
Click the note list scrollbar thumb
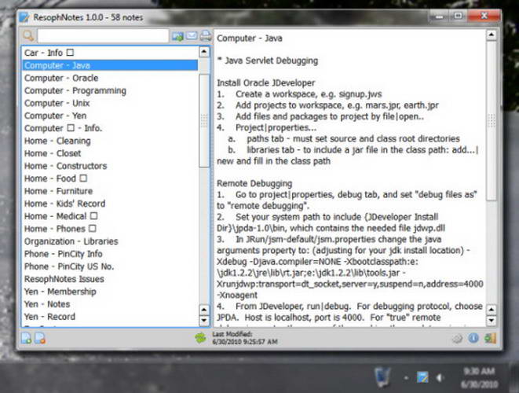click(x=204, y=120)
